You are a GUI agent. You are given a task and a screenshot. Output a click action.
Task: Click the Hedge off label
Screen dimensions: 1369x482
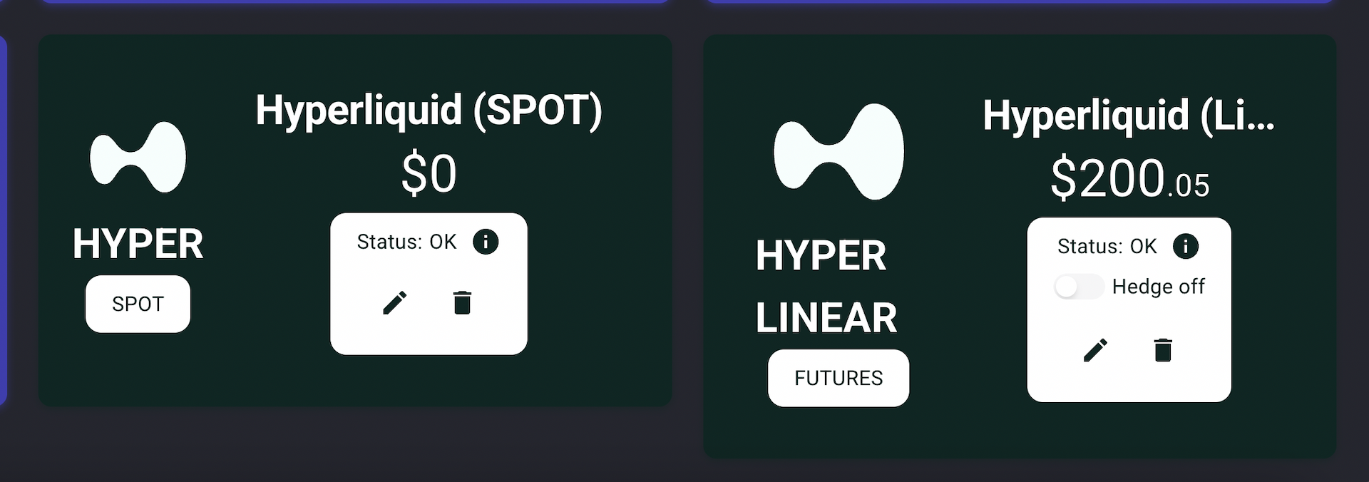pos(1158,287)
